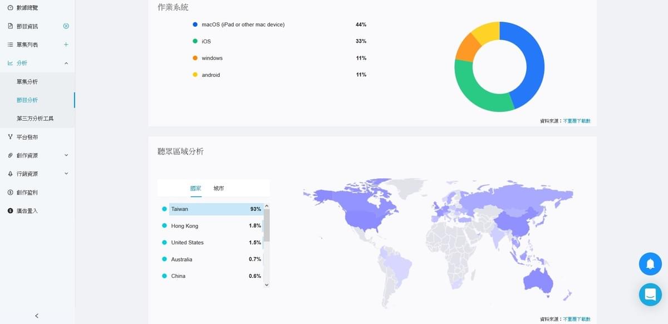Click the 不重覆下載數 link under the world map
This screenshot has width=668, height=324.
click(577, 320)
